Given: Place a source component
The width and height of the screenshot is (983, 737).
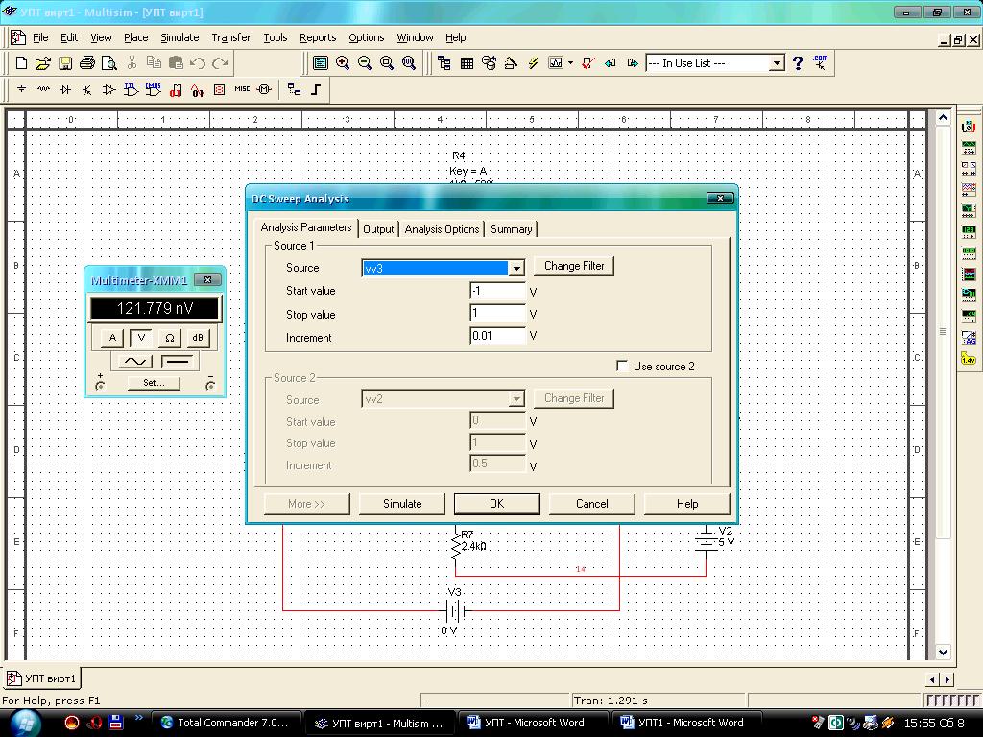Looking at the screenshot, I should 21,89.
